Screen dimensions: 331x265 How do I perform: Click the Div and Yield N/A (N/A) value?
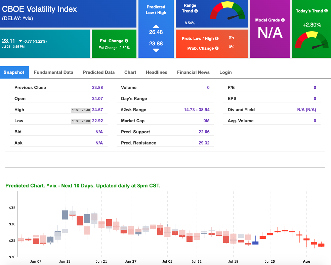tap(306, 110)
